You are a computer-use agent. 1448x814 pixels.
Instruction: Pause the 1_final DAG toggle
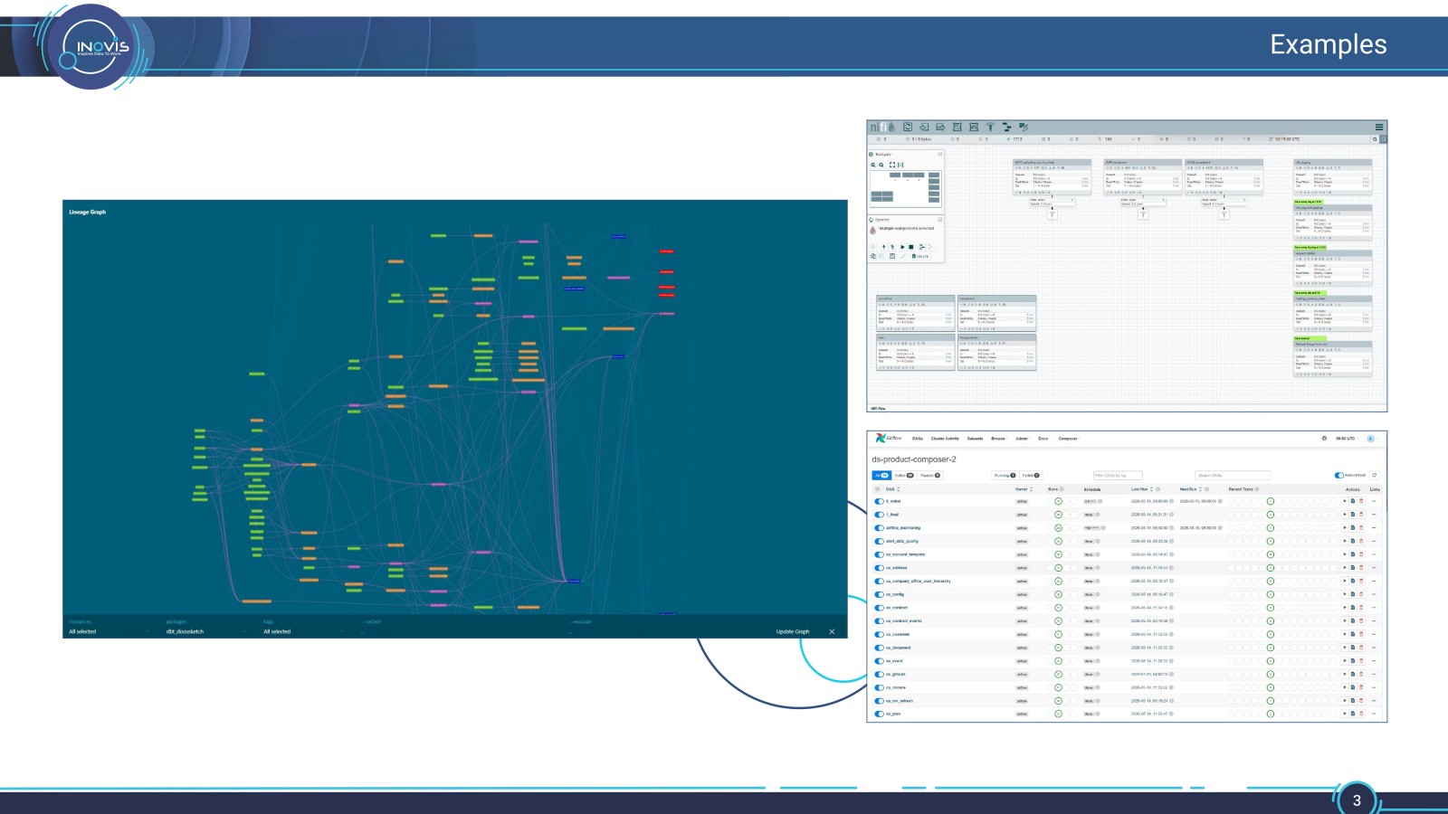coord(879,515)
